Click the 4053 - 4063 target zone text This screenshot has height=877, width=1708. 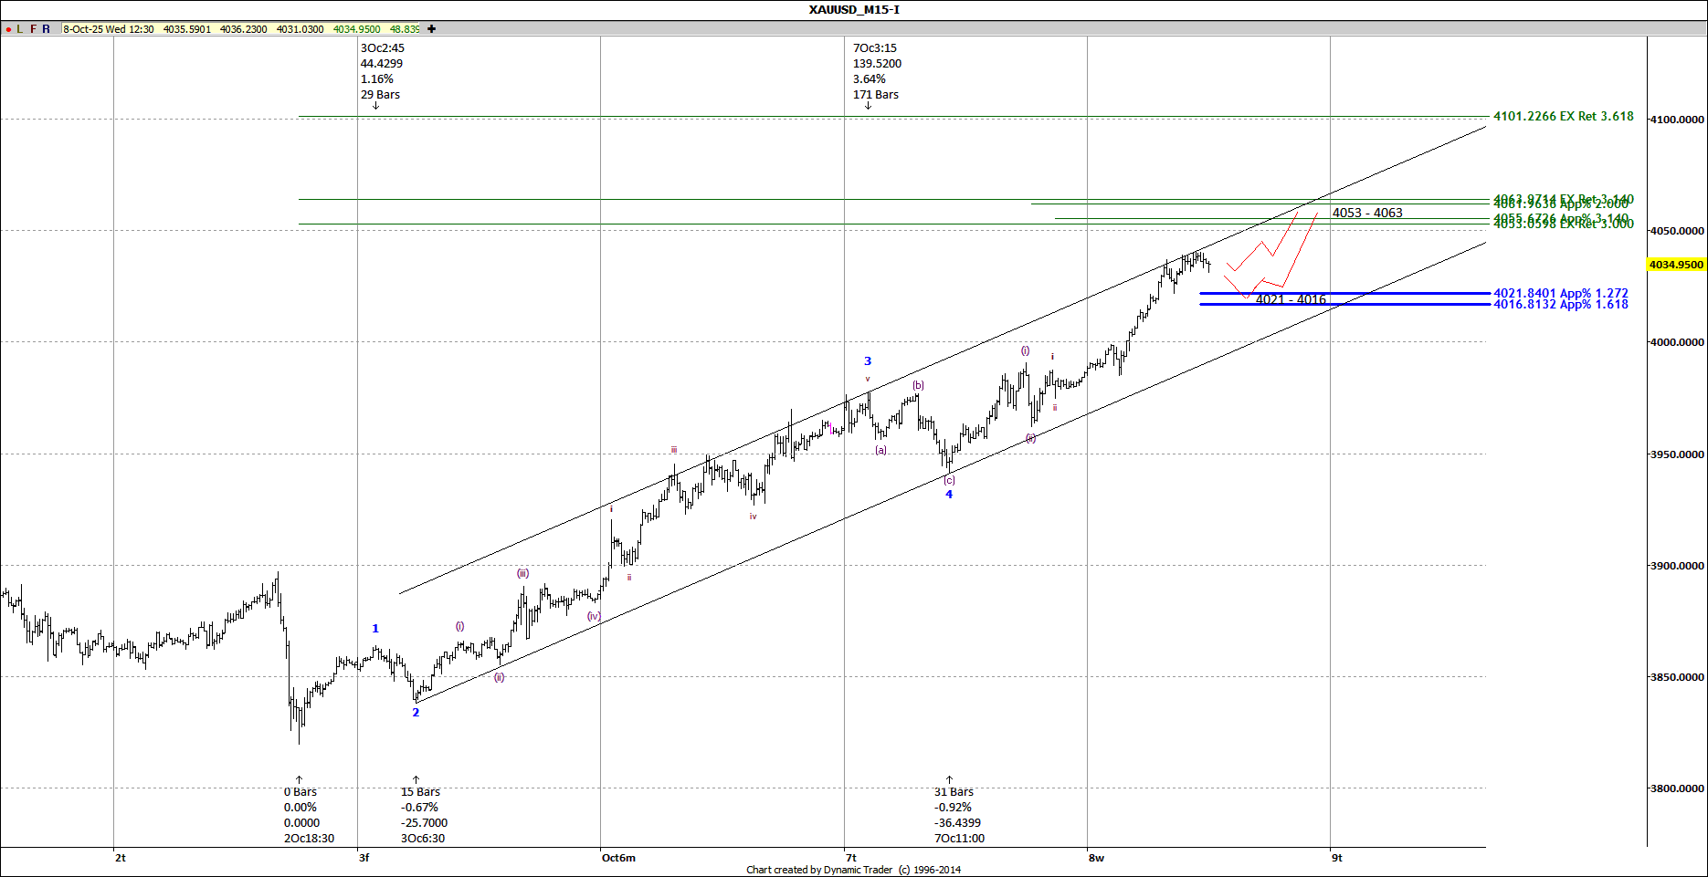[1367, 213]
